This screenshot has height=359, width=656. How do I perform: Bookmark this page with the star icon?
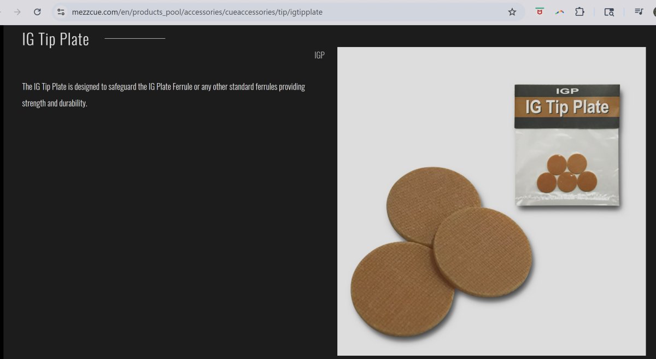click(512, 11)
